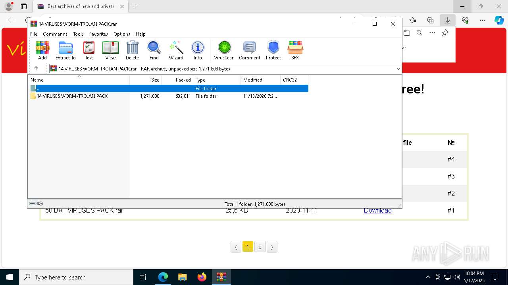The image size is (508, 285).
Task: Open File Explorer from the taskbar
Action: (x=182, y=277)
